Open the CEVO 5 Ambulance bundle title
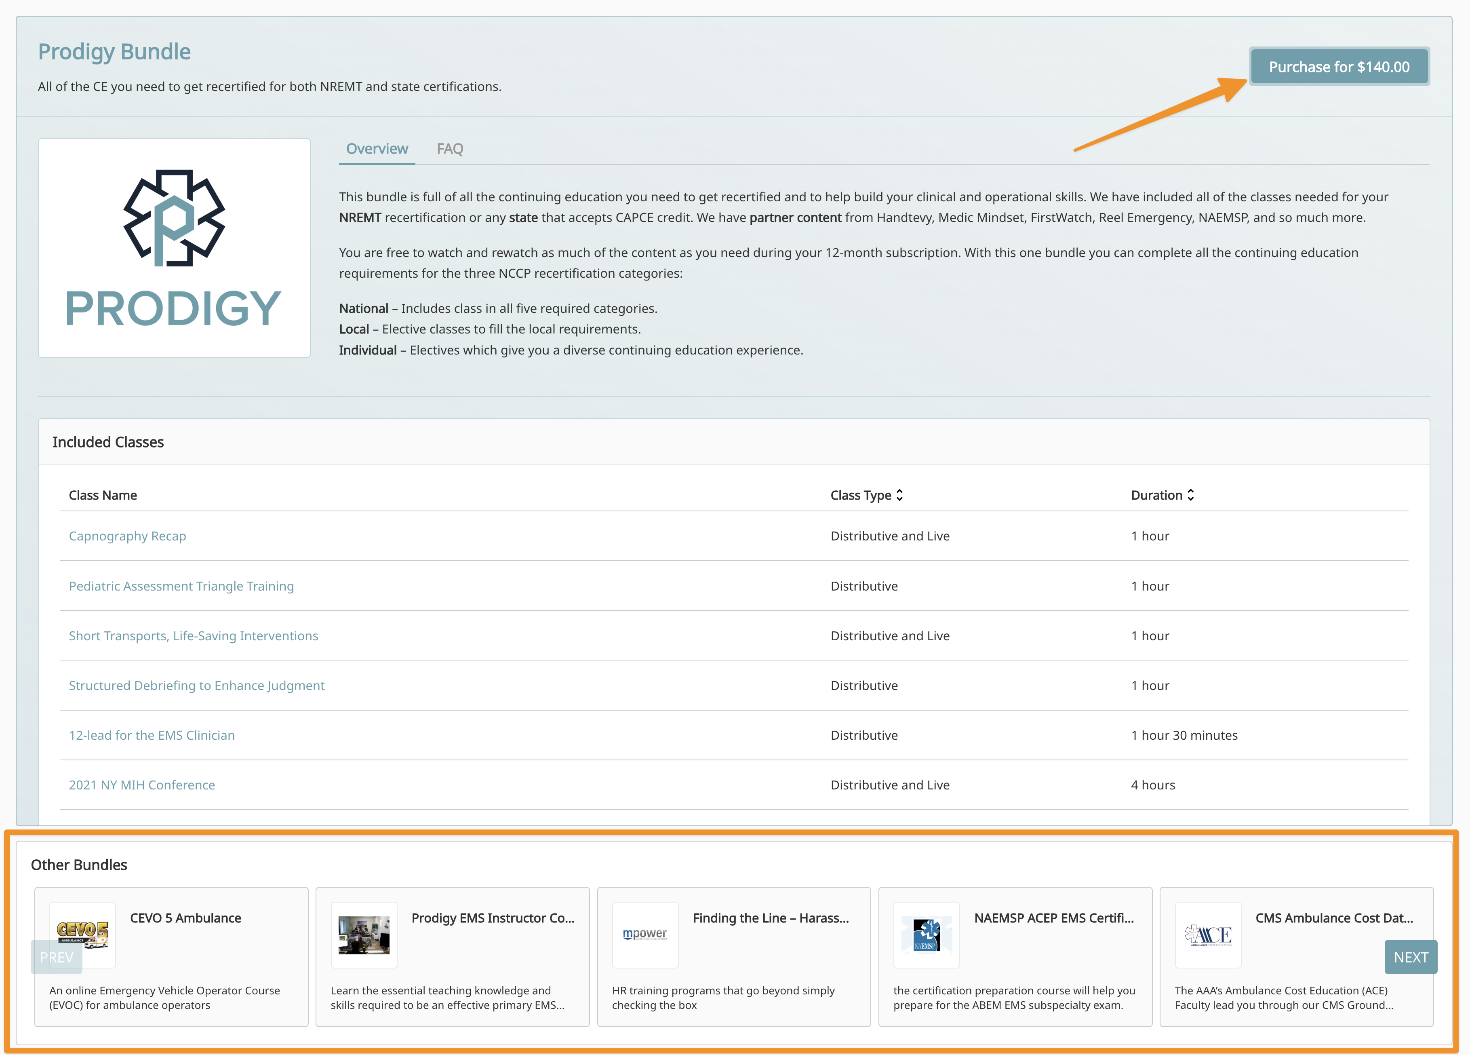The width and height of the screenshot is (1470, 1055). 185,918
